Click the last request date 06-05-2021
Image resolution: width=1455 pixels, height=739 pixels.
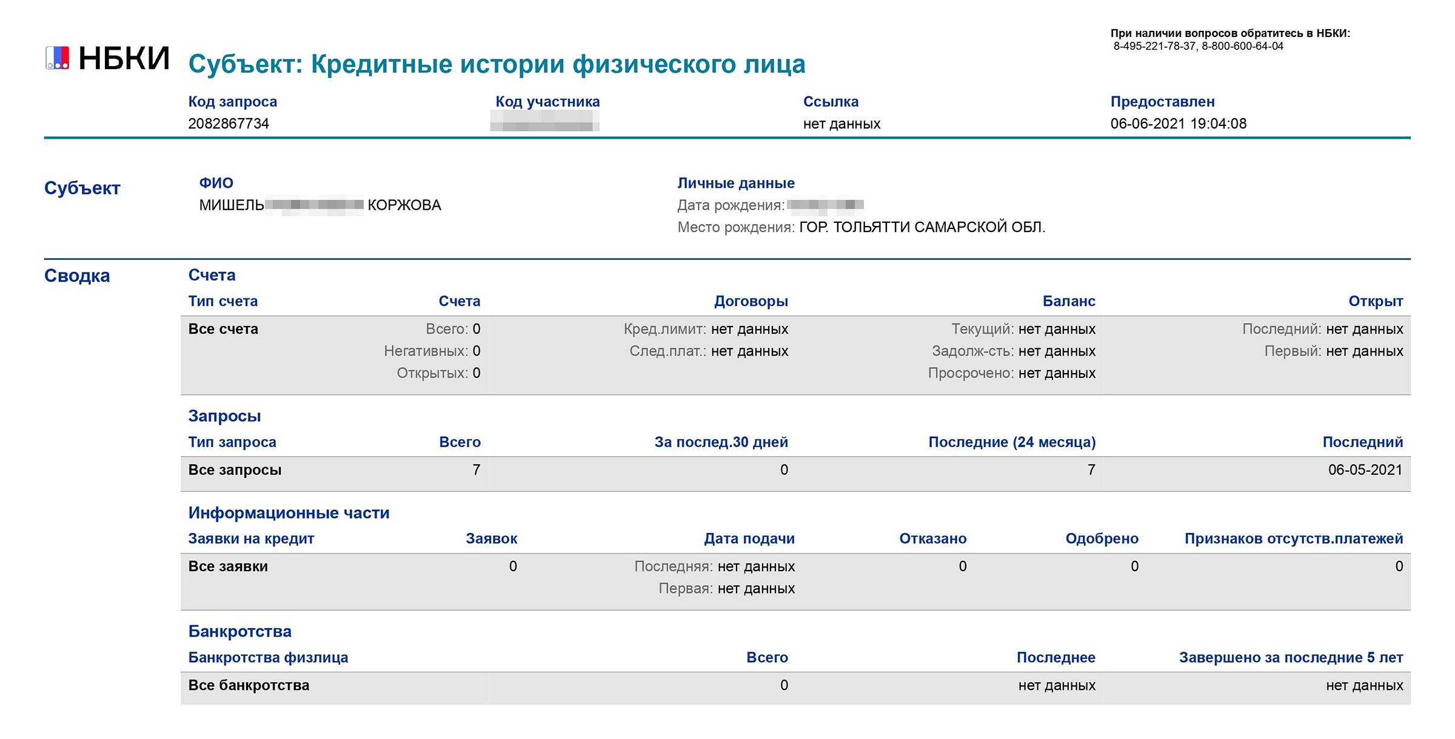tap(1365, 470)
